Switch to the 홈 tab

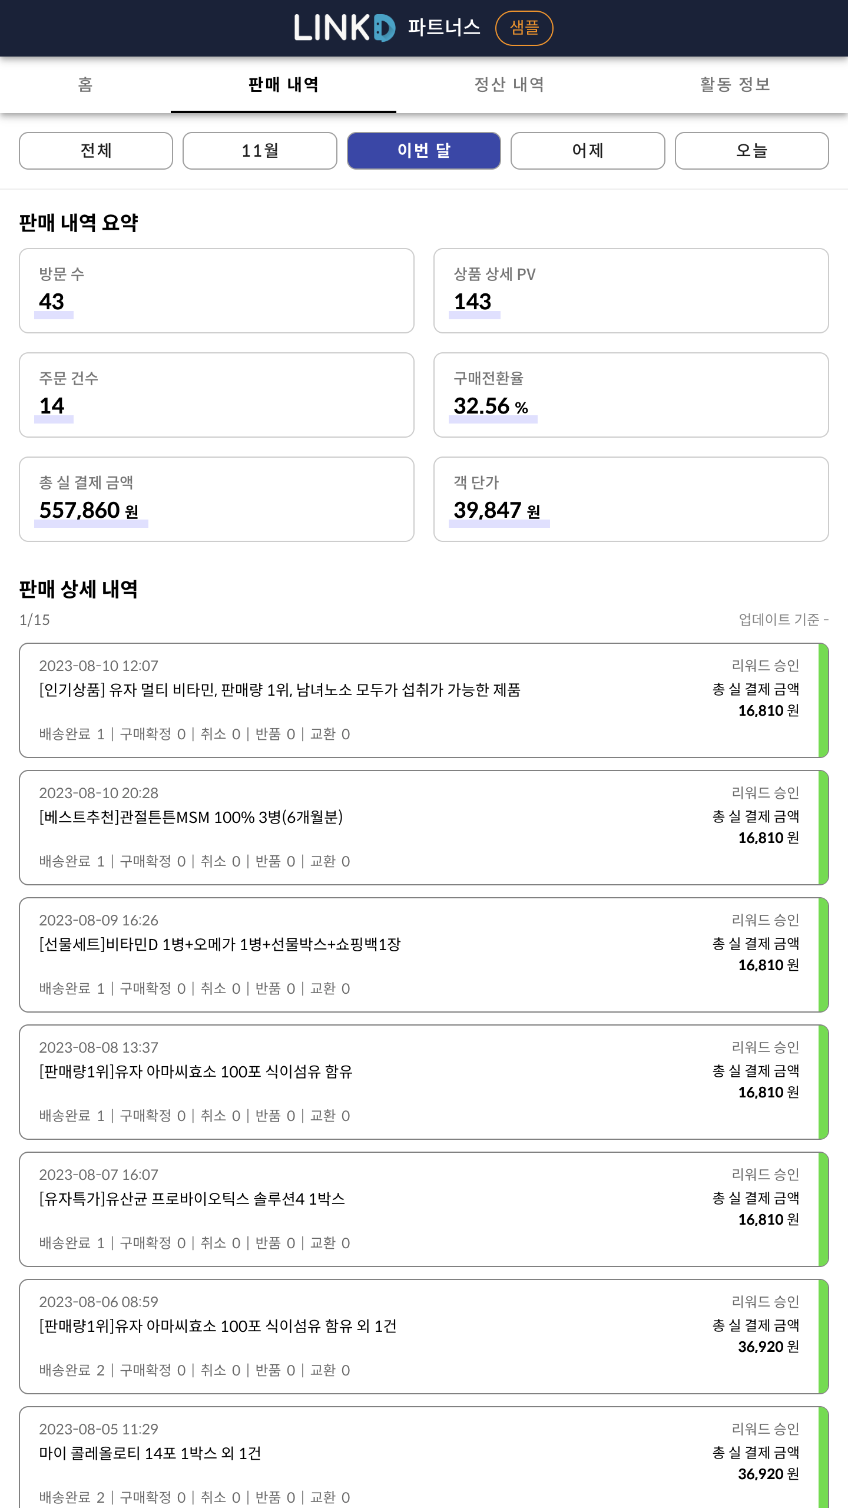(x=85, y=84)
